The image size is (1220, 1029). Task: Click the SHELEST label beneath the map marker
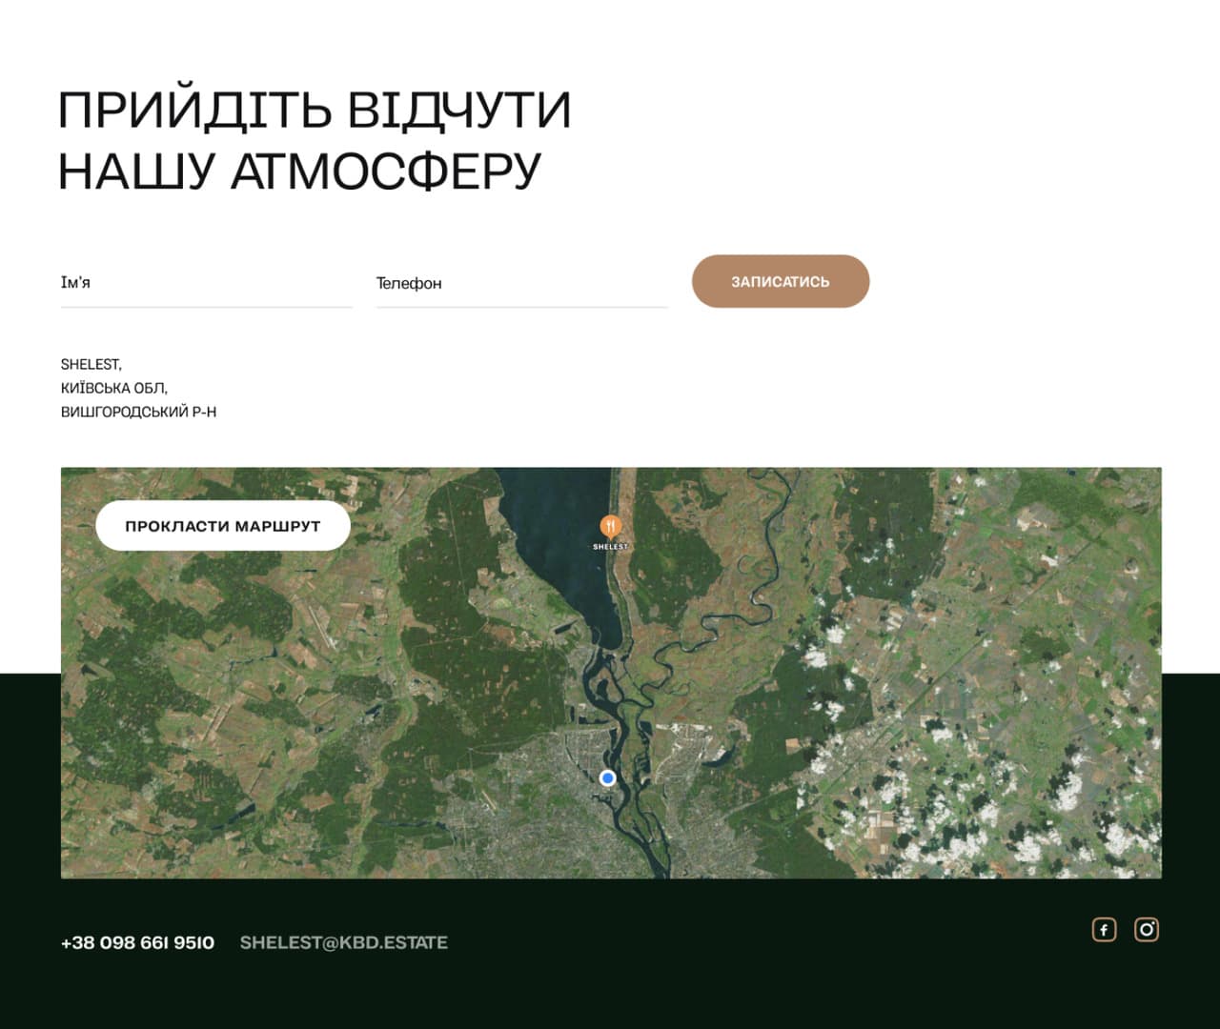tap(611, 546)
